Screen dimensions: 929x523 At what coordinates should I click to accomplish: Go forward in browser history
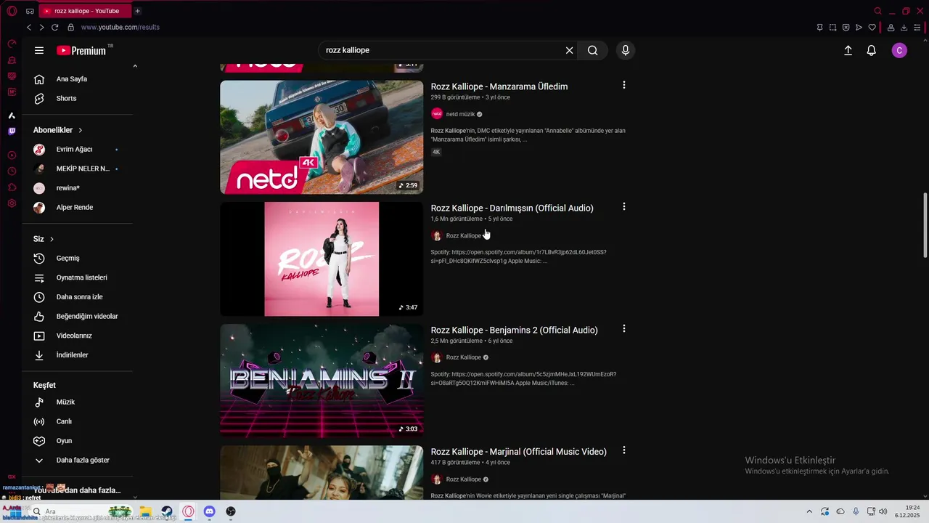[x=41, y=27]
